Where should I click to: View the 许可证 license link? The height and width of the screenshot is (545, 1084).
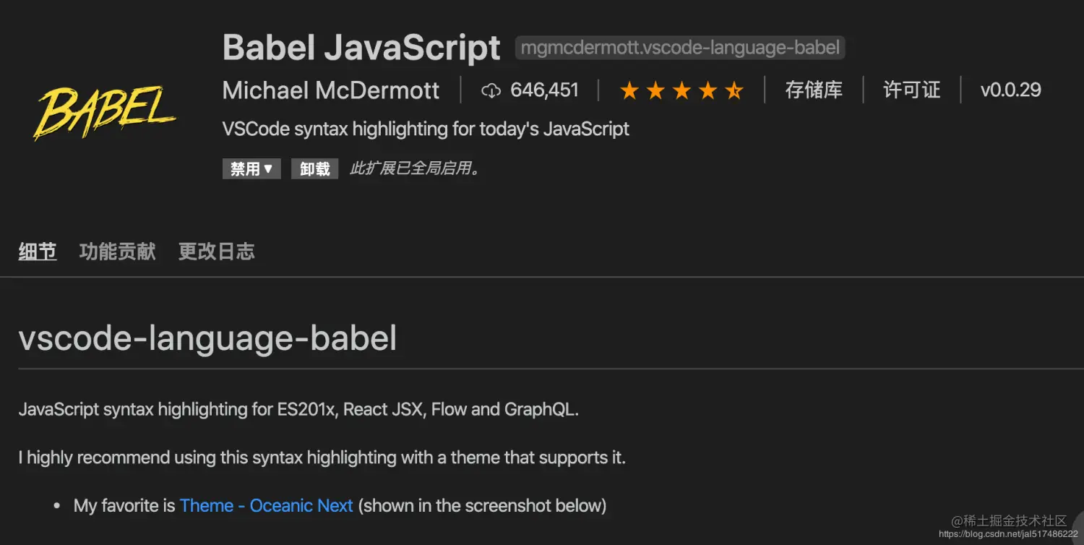point(911,90)
